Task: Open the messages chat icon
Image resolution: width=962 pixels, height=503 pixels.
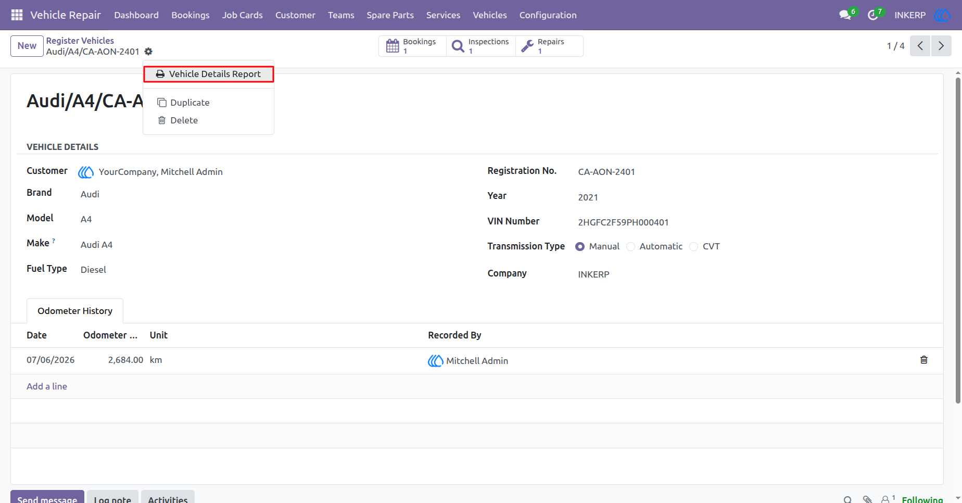Action: [845, 15]
